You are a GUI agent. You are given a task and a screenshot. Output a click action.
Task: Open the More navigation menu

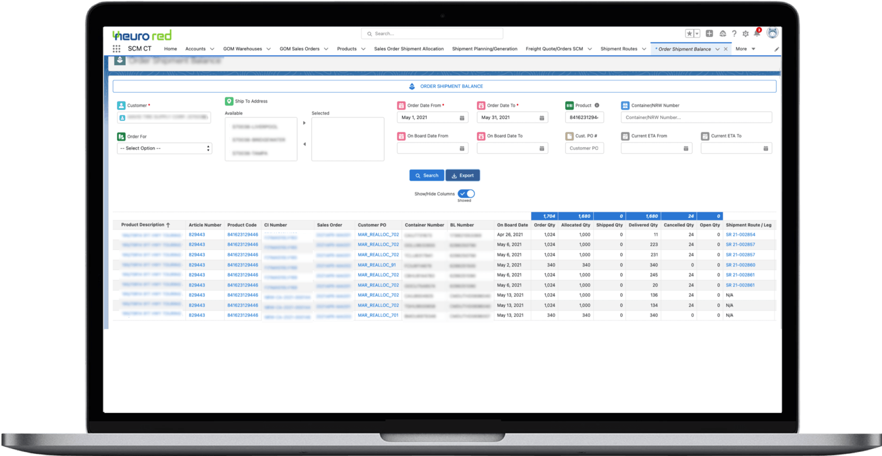coord(745,49)
